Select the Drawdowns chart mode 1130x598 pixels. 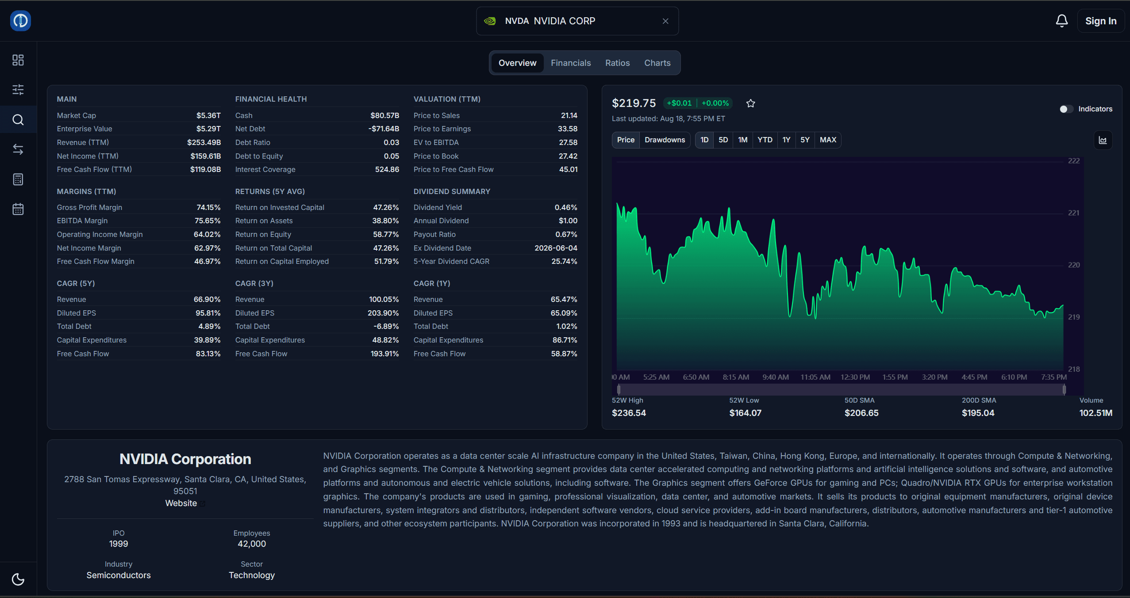click(x=665, y=140)
